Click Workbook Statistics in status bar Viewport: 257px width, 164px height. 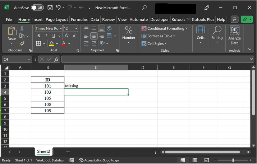[x=50, y=160]
